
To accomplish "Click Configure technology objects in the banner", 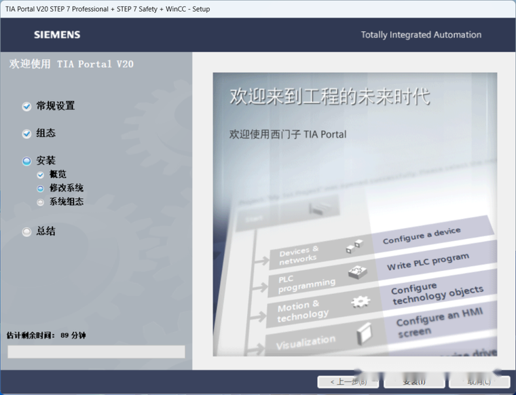I will click(x=437, y=294).
